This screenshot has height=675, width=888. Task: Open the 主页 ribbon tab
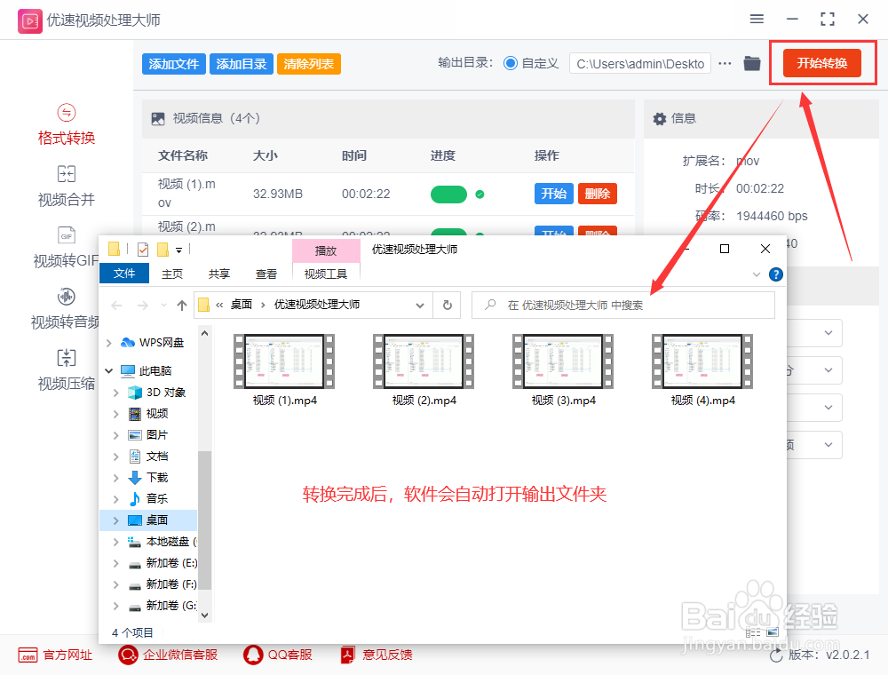(x=172, y=274)
